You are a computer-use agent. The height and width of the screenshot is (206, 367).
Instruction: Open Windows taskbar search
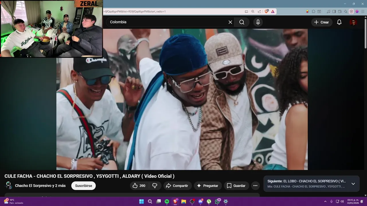150,201
